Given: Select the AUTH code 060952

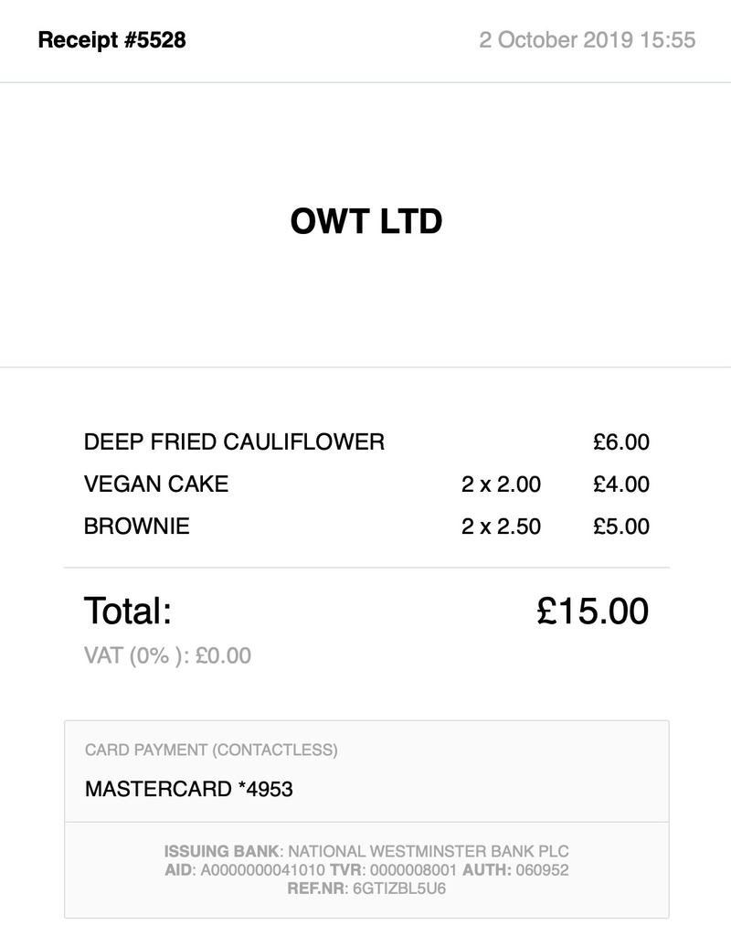Looking at the screenshot, I should tap(543, 870).
